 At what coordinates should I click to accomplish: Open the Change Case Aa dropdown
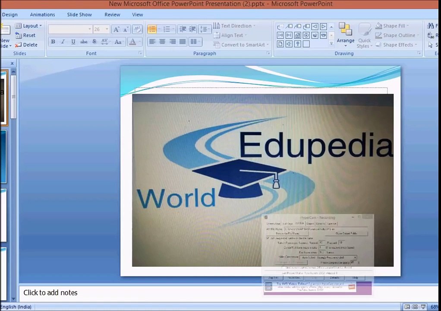(119, 42)
